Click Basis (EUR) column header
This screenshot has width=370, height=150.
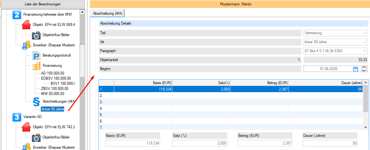click(143, 83)
